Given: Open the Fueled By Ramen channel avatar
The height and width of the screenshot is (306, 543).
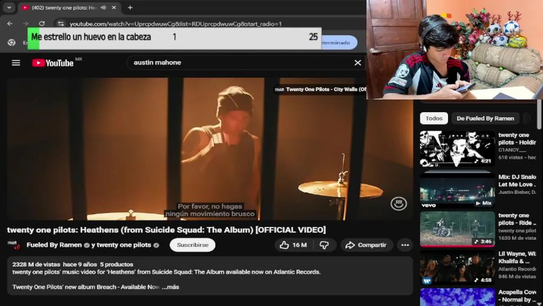Looking at the screenshot, I should pyautogui.click(x=14, y=245).
